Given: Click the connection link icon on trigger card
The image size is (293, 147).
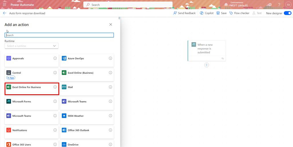Looking at the screenshot, I should (x=222, y=58).
